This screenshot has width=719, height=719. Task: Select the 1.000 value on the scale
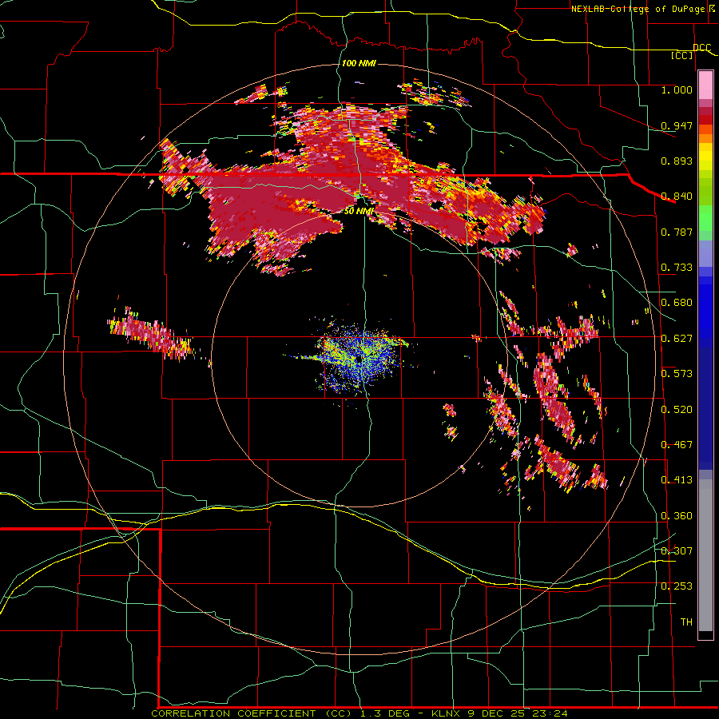tap(677, 89)
